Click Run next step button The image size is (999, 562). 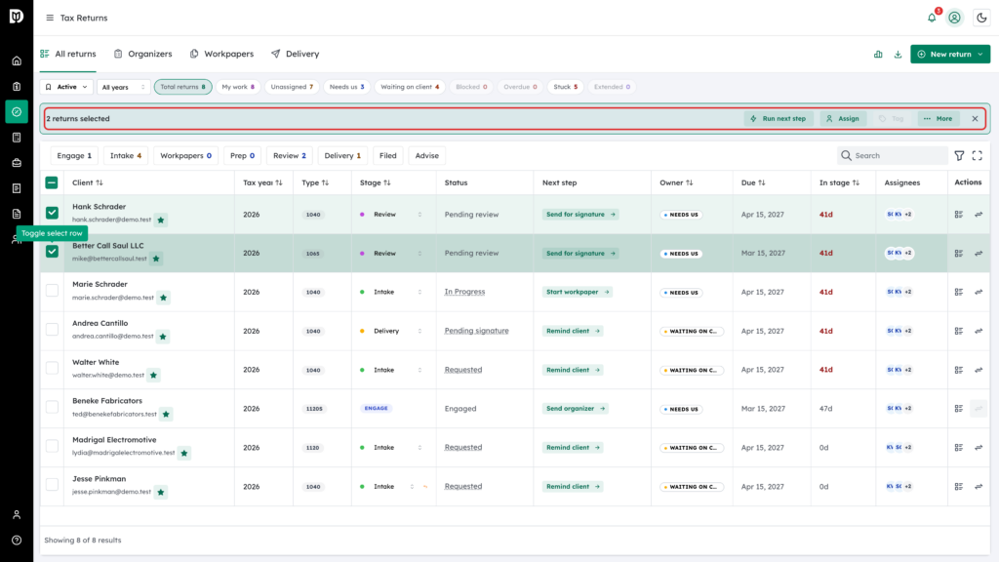778,118
